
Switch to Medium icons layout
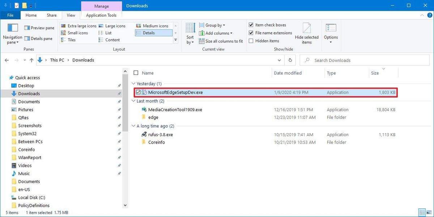coord(153,26)
